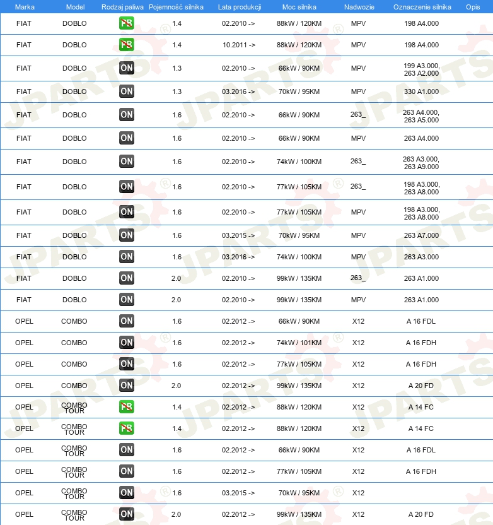Click the Marka column header
Viewport: 493px width, 525px height.
25,7
